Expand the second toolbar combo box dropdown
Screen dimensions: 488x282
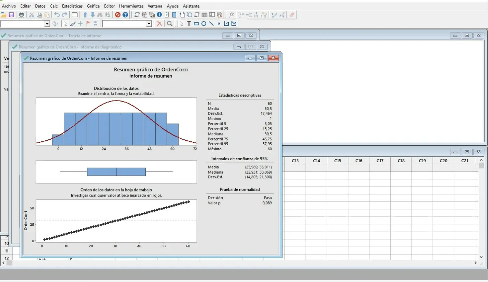(x=149, y=24)
